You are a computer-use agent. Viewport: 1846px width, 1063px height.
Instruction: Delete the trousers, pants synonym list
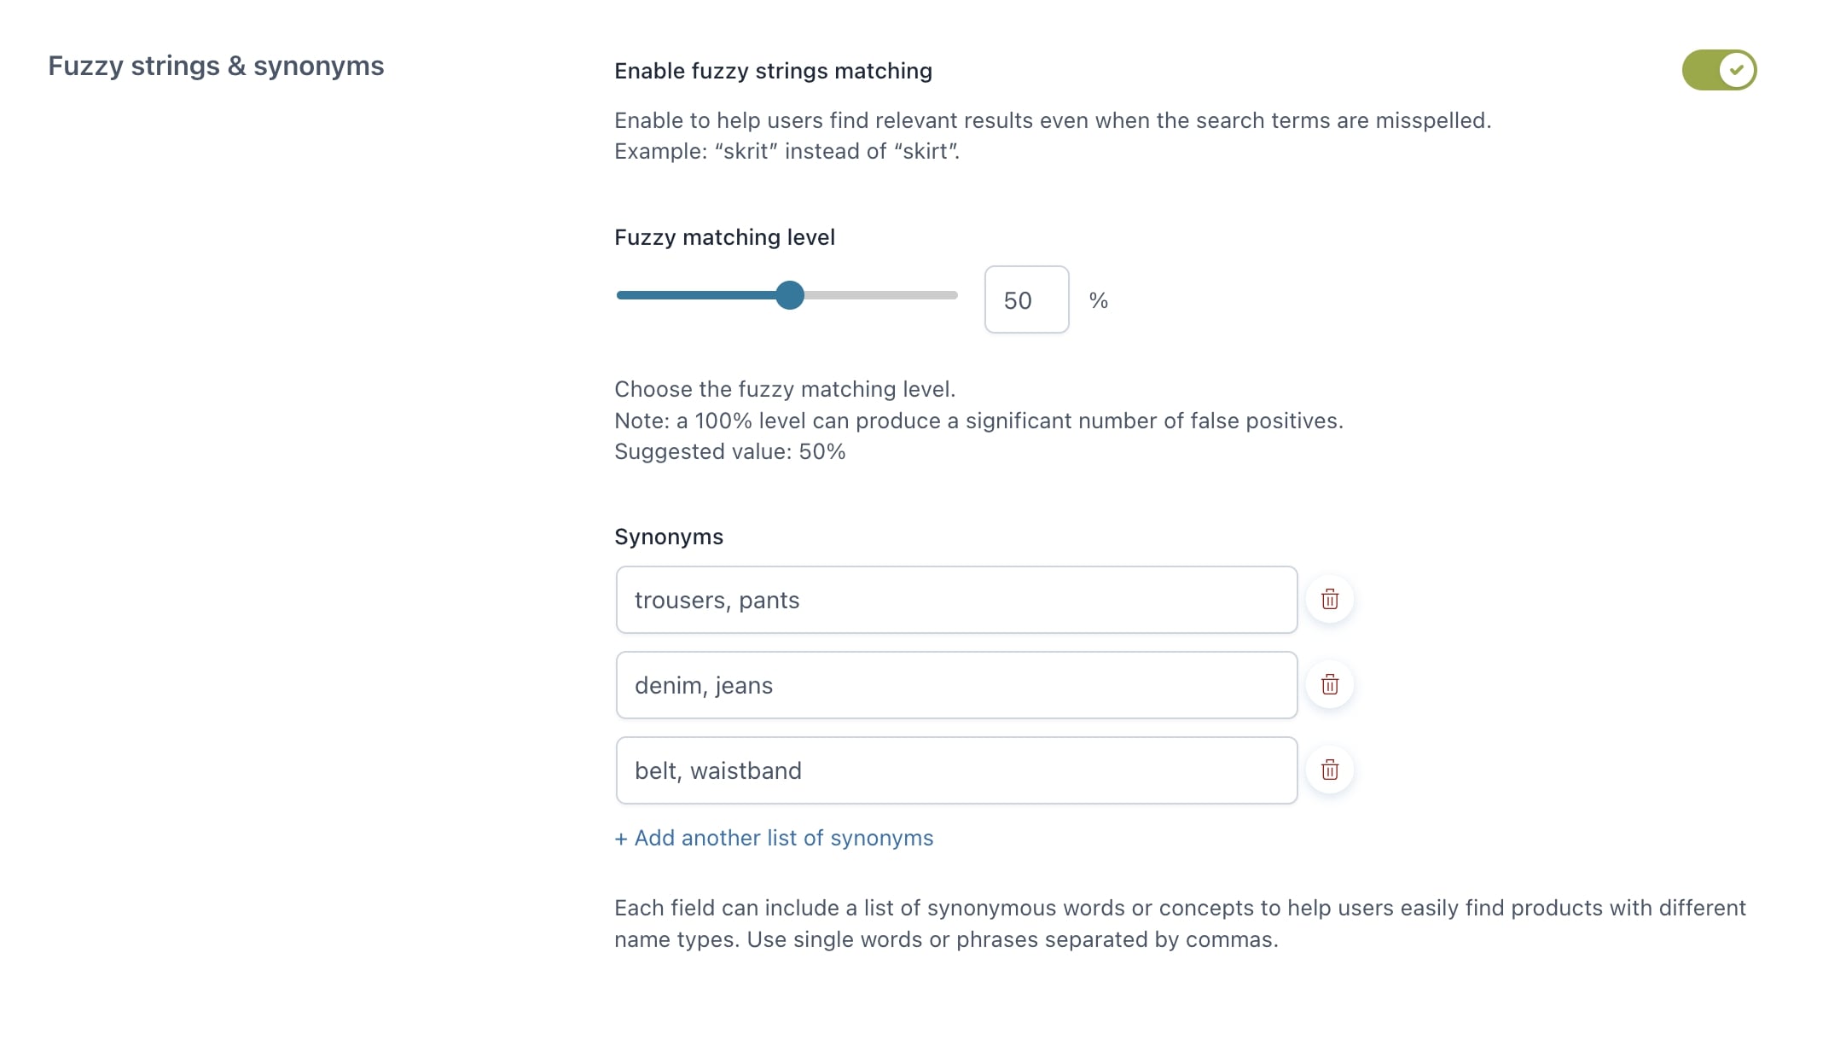(1329, 600)
